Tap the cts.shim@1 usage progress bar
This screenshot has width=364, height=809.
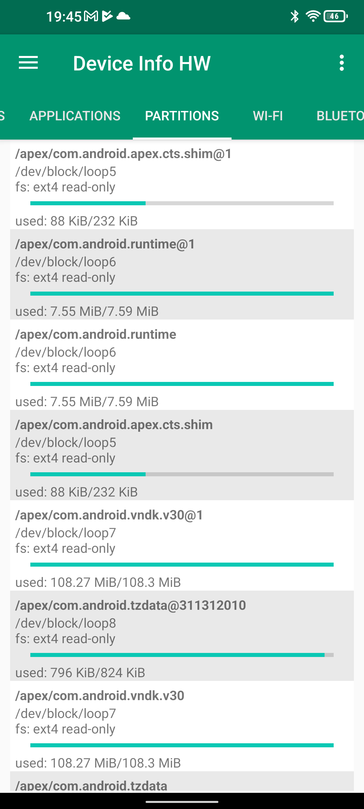[x=182, y=203]
